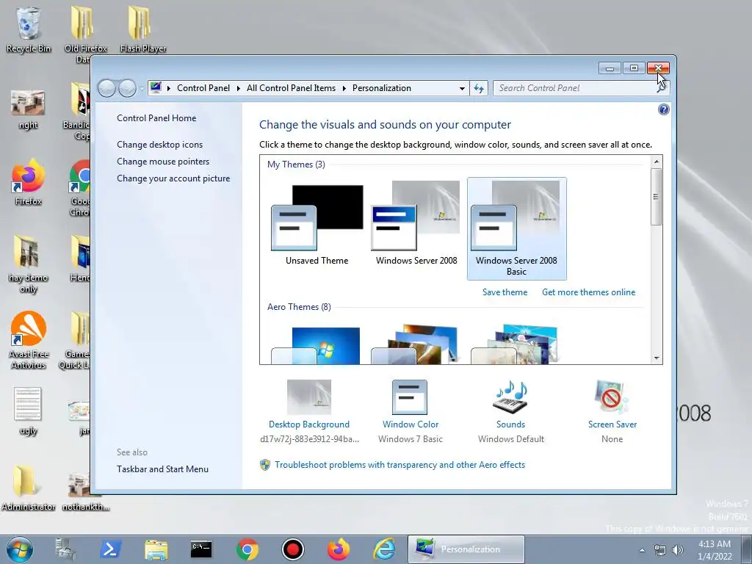Click the network tray icon
Viewport: 752px width, 564px height.
660,550
